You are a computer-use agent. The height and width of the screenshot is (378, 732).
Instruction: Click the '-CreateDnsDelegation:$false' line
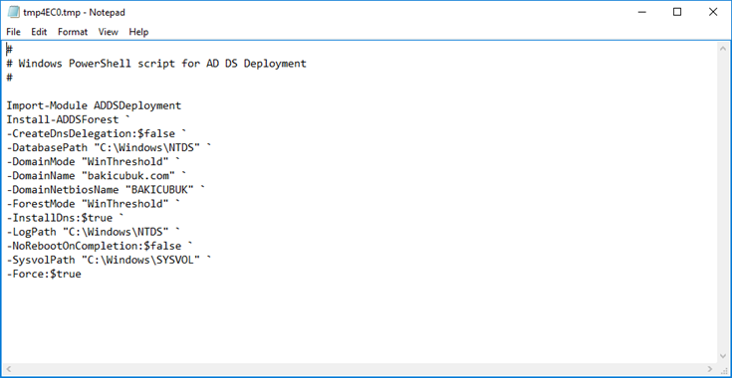point(97,133)
